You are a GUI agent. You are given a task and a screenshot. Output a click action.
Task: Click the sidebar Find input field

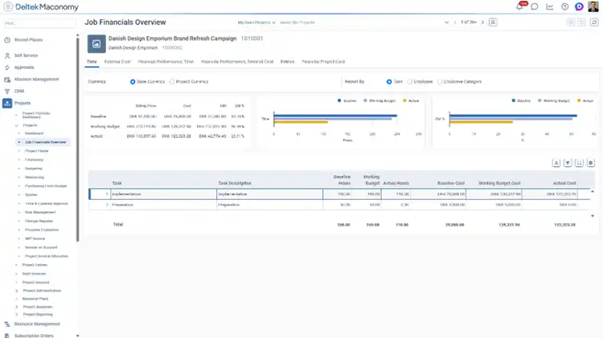point(39,23)
